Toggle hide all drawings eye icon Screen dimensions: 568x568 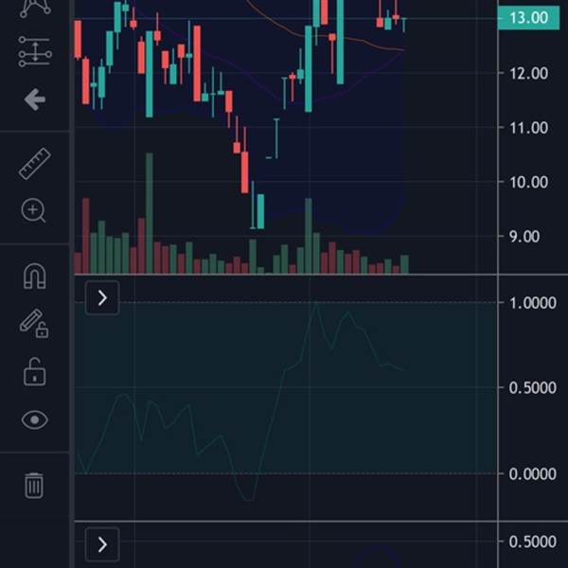pos(35,419)
